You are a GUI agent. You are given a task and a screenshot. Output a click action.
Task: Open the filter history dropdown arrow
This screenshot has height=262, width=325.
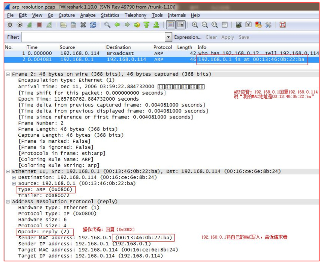pyautogui.click(x=168, y=37)
